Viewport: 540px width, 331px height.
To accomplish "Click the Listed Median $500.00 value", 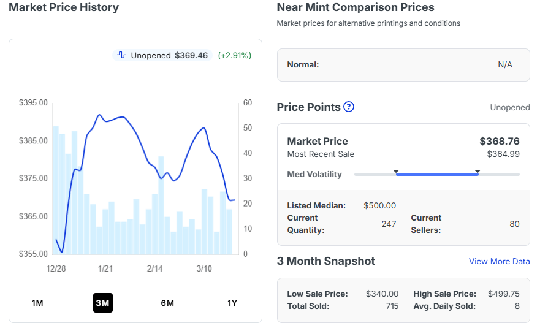I will [x=379, y=205].
